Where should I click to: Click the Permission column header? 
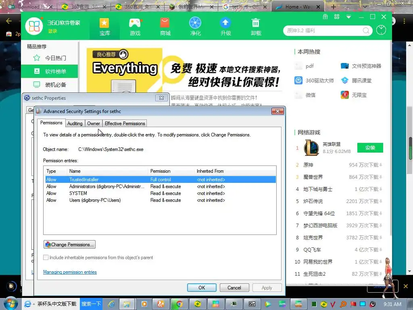tap(171, 171)
